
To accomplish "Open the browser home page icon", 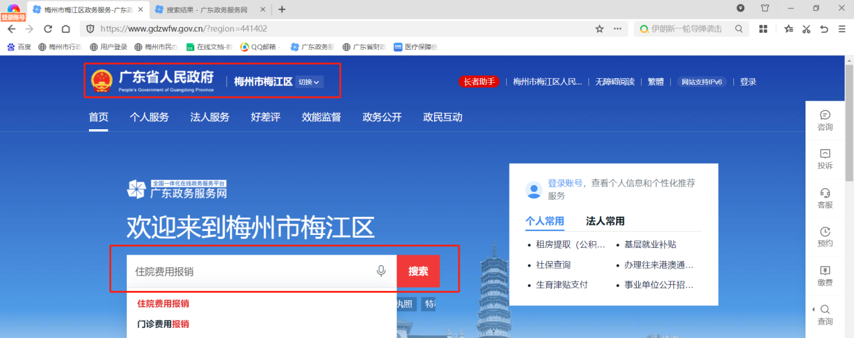I will click(66, 29).
